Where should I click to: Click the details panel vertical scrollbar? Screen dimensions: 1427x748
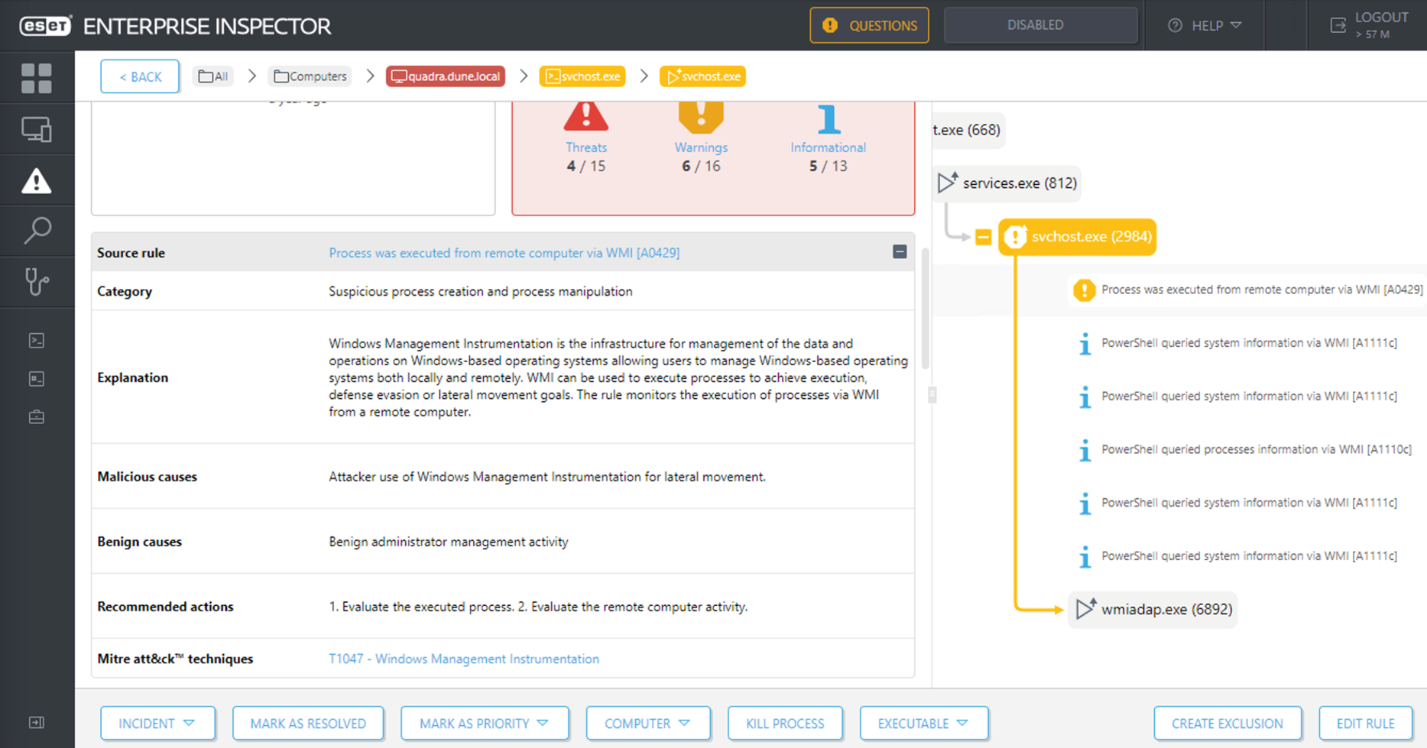[x=925, y=308]
